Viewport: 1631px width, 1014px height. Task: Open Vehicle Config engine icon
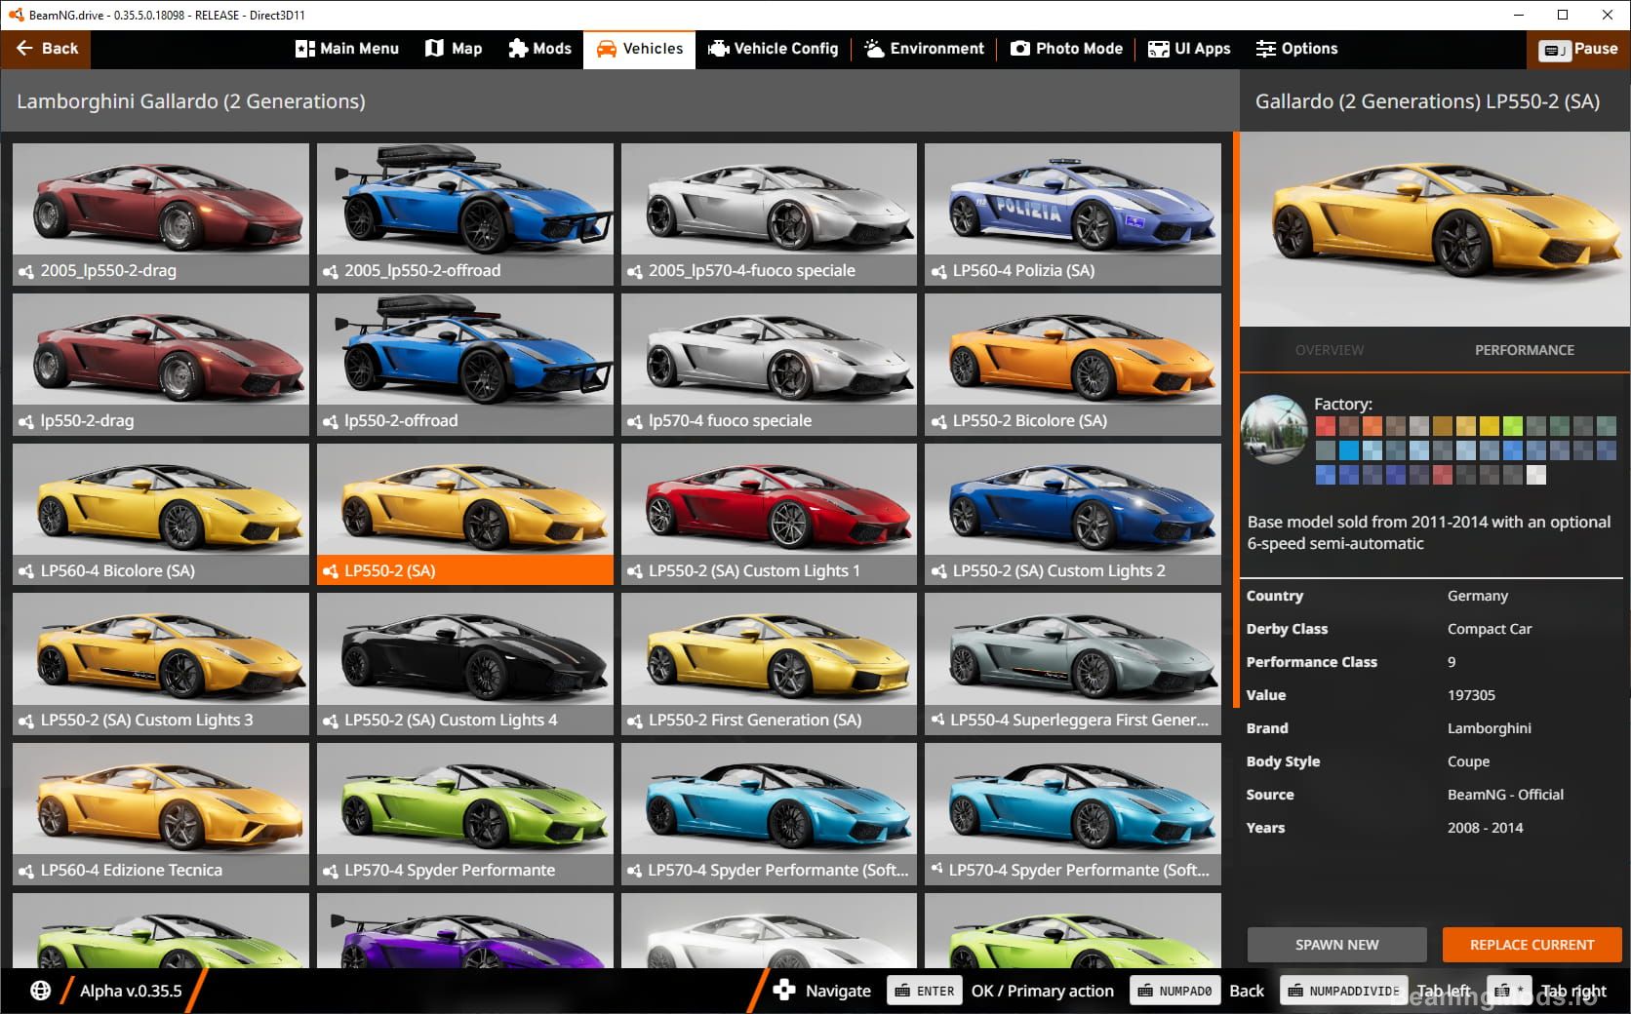[x=719, y=49]
